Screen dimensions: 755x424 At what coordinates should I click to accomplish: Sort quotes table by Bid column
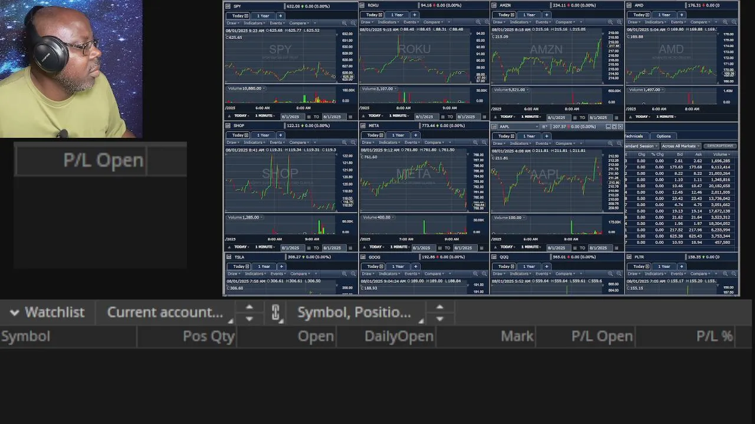(679, 154)
